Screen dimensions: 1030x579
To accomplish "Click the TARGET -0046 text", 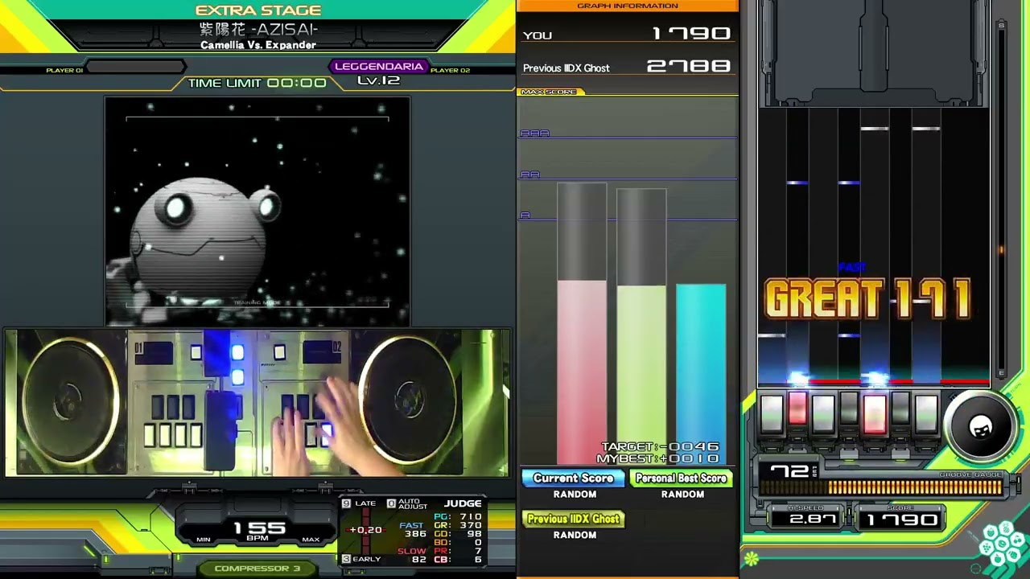I will pos(660,447).
